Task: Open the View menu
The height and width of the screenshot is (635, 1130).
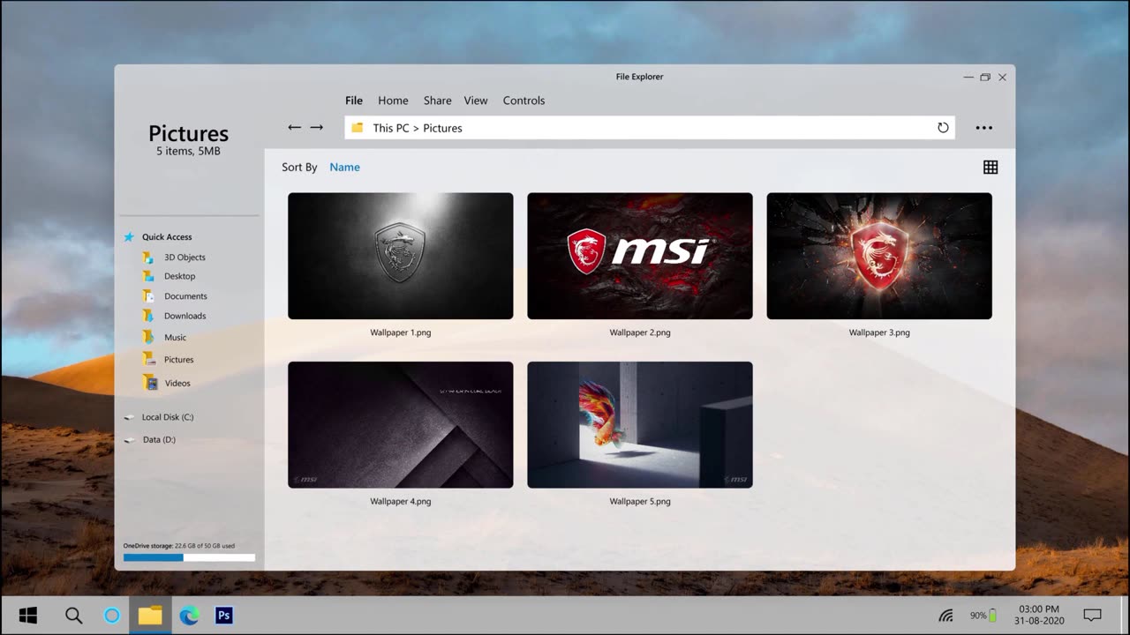Action: pos(476,101)
